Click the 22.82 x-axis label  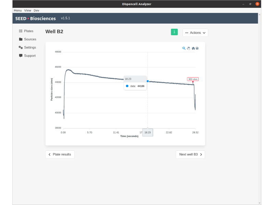click(x=169, y=133)
